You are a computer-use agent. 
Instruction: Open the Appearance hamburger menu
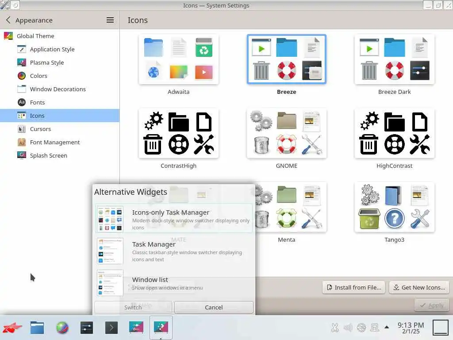click(x=110, y=20)
